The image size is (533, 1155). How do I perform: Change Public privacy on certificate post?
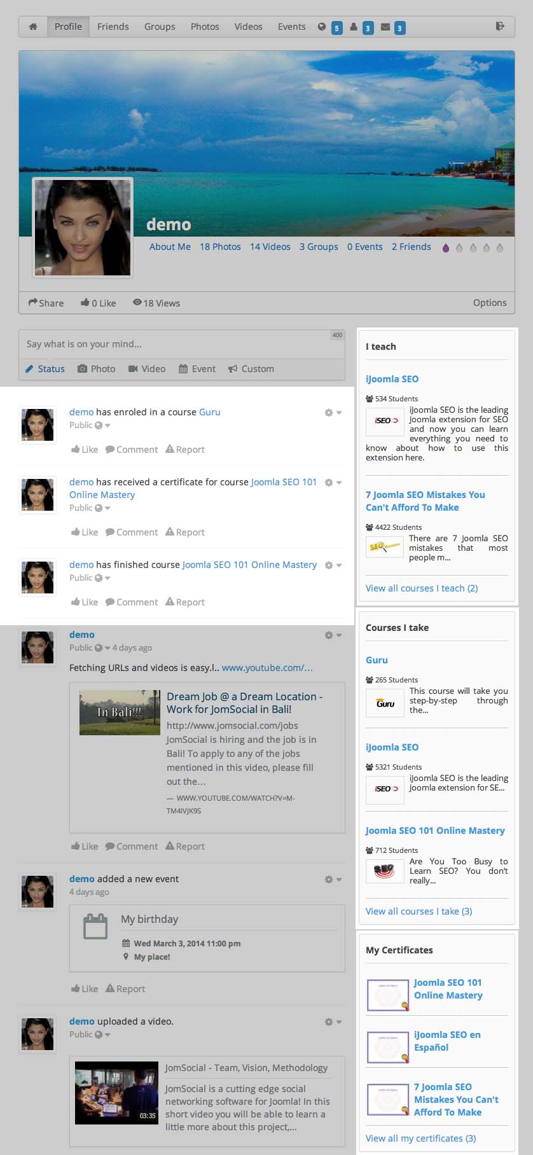point(90,508)
